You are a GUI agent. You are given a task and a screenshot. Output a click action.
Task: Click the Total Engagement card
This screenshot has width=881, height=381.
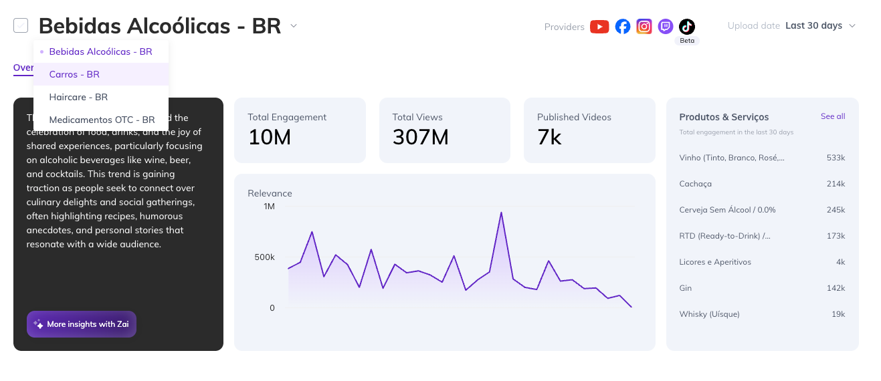[300, 130]
